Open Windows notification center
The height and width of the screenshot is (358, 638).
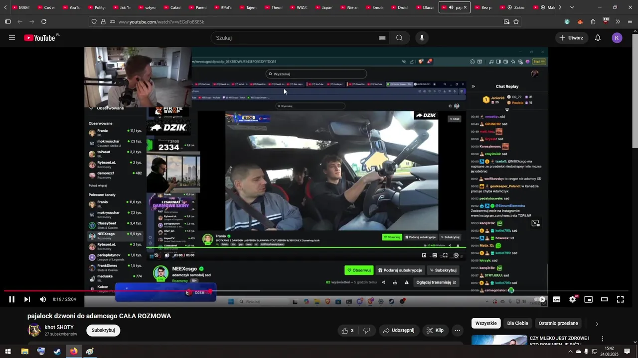pos(627,352)
